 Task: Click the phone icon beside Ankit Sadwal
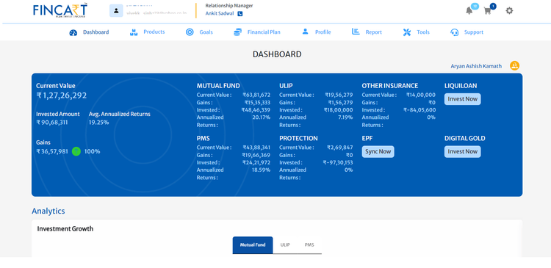[x=240, y=14]
